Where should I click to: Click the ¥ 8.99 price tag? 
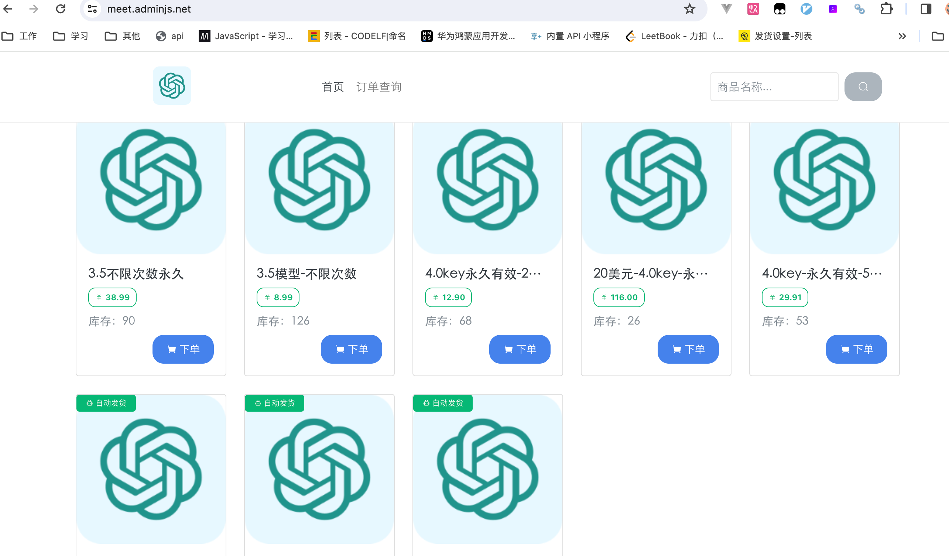(x=278, y=298)
